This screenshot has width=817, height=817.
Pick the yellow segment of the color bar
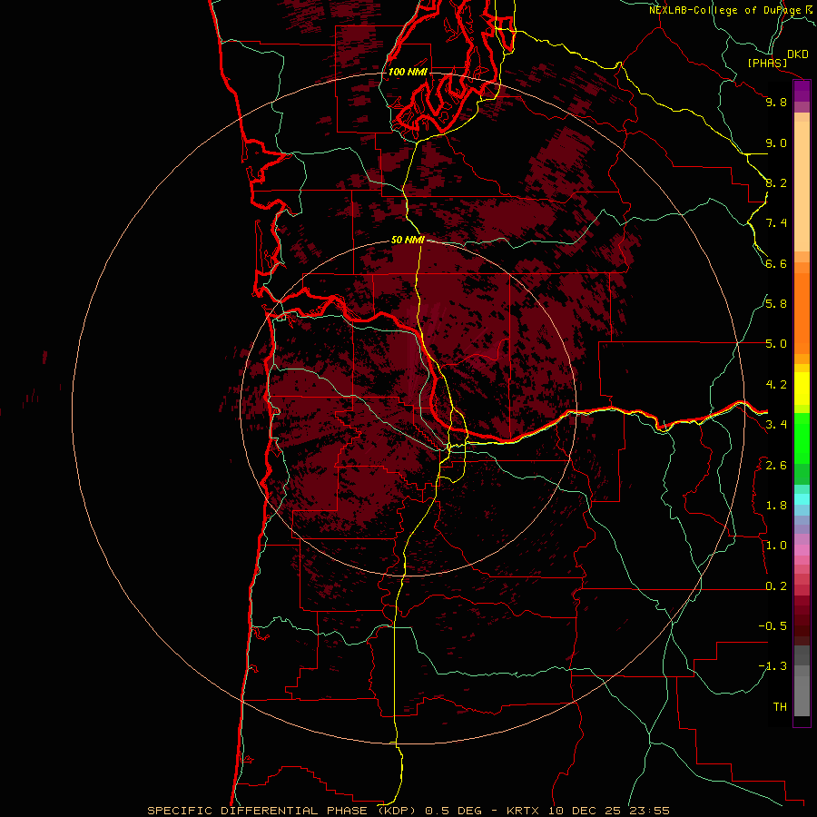[802, 389]
